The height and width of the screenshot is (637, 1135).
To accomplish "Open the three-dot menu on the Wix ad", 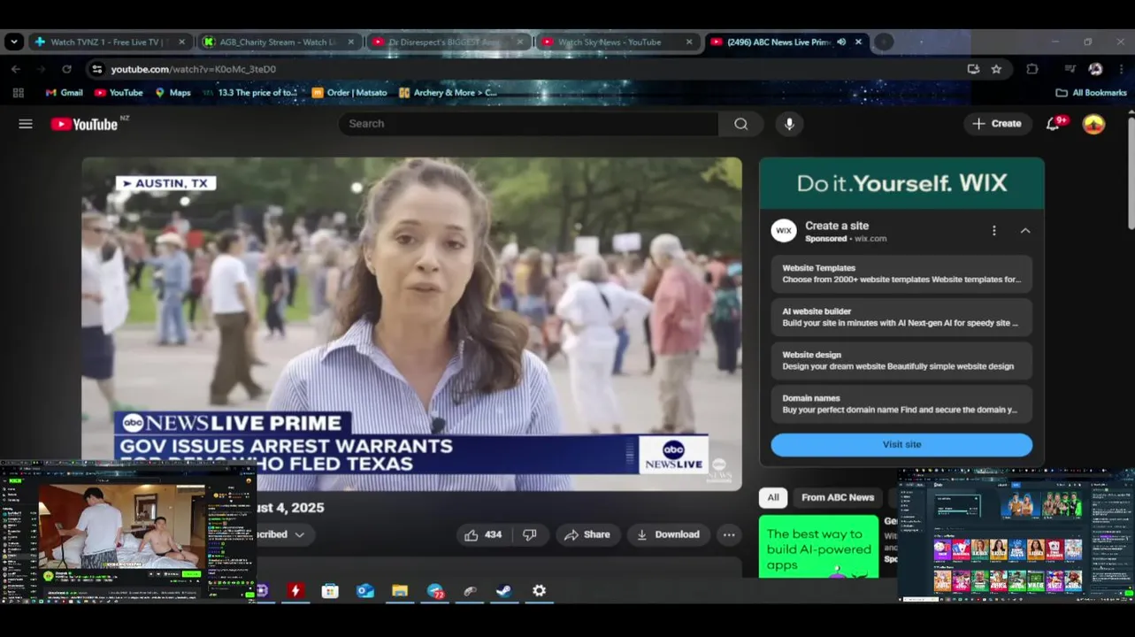I will point(993,231).
